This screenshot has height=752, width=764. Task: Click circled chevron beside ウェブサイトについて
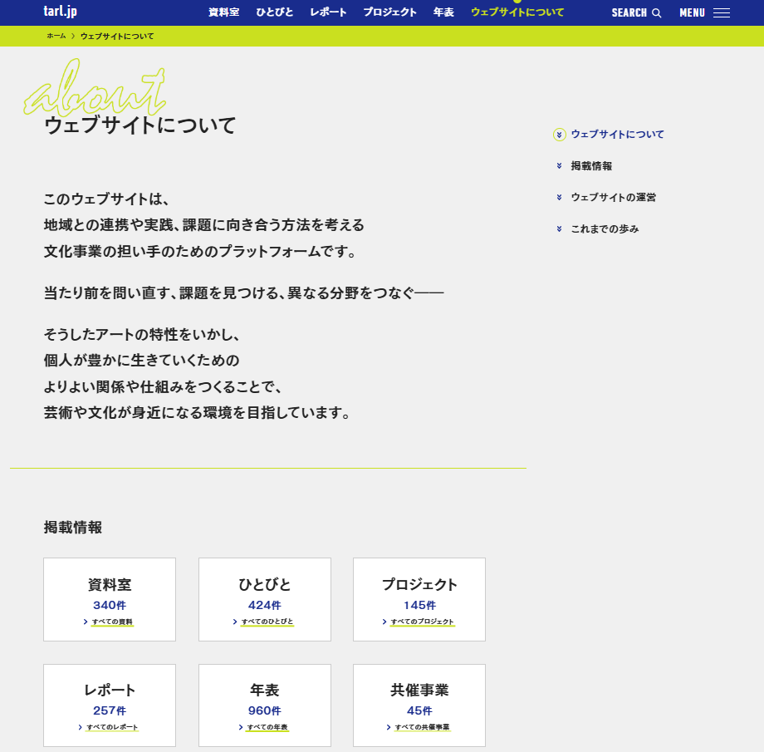[560, 135]
